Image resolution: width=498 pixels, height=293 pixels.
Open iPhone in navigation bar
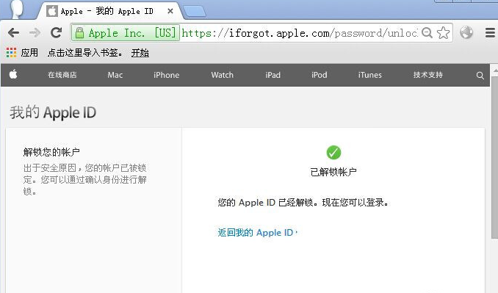coord(167,75)
